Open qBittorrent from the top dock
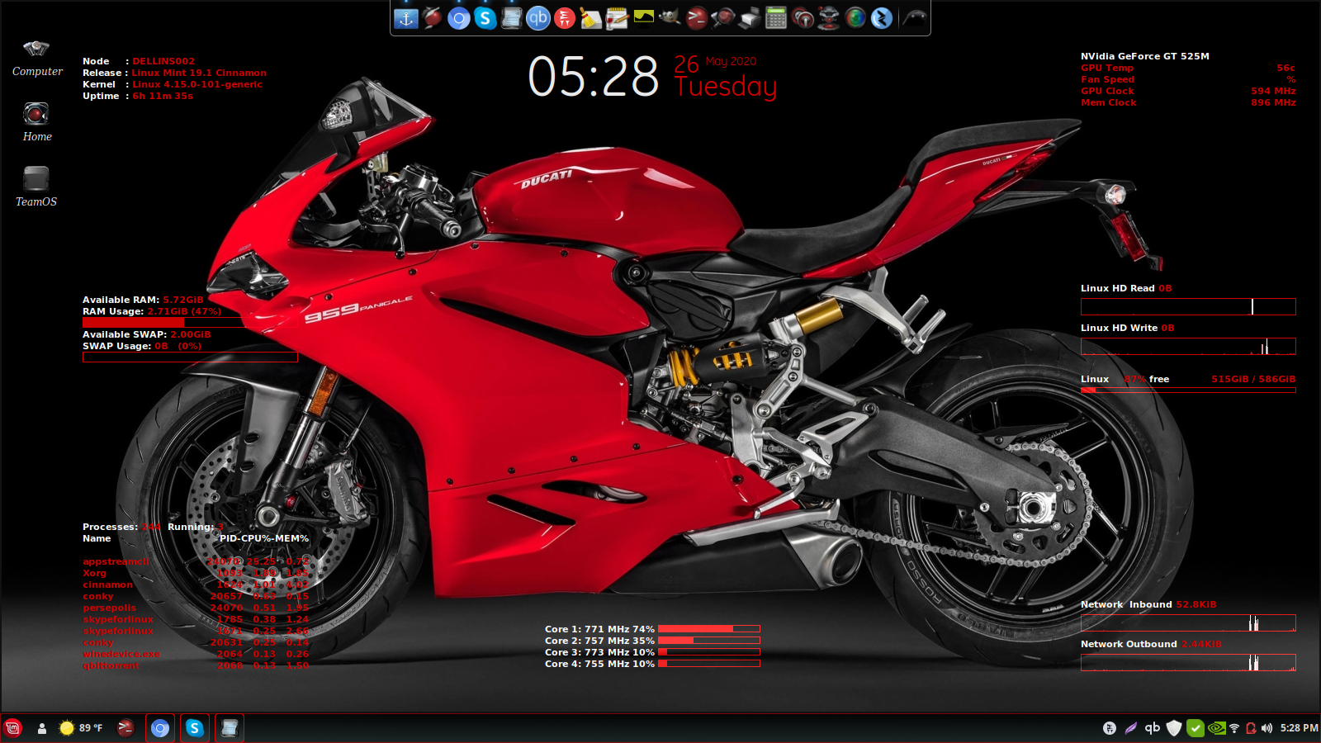Image resolution: width=1321 pixels, height=743 pixels. tap(537, 18)
